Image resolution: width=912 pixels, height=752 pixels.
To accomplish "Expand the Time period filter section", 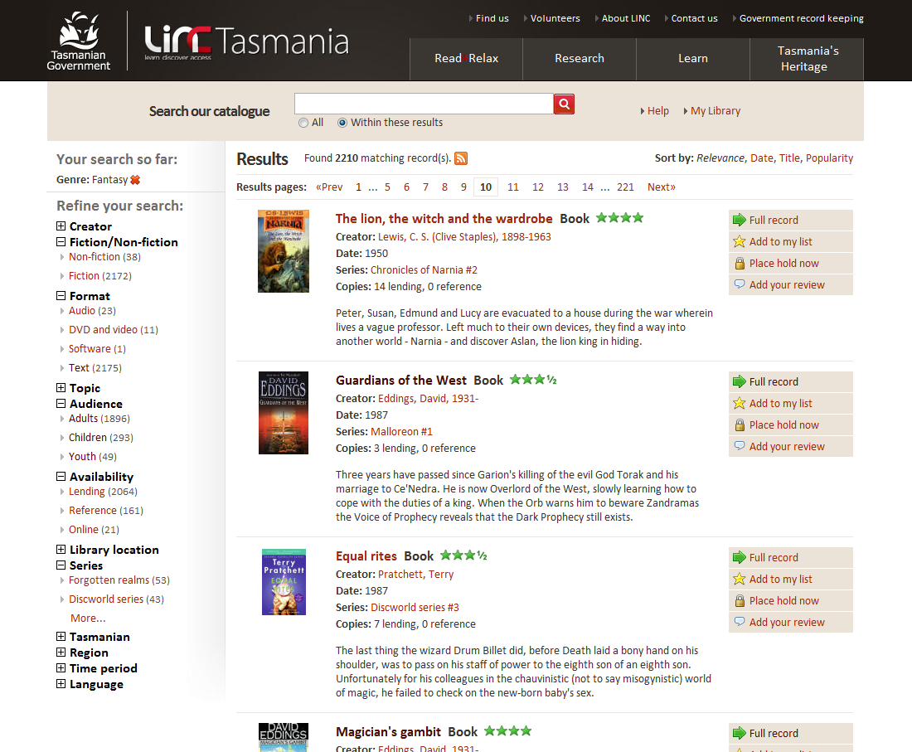I will [x=61, y=667].
